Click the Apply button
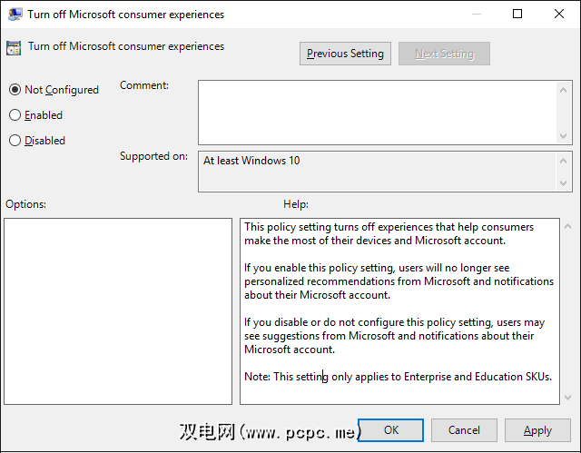The height and width of the screenshot is (453, 581). [x=537, y=429]
